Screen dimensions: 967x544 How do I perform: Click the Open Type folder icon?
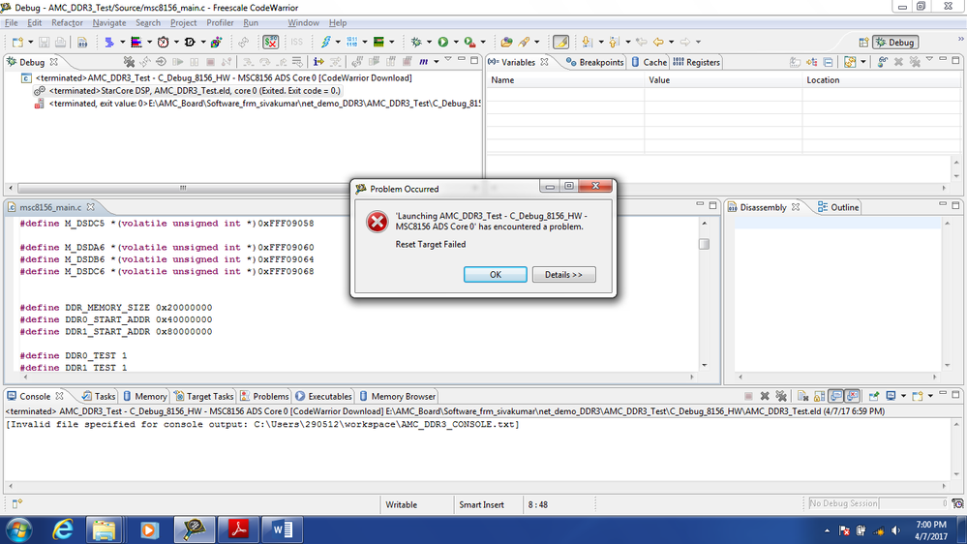click(x=506, y=42)
